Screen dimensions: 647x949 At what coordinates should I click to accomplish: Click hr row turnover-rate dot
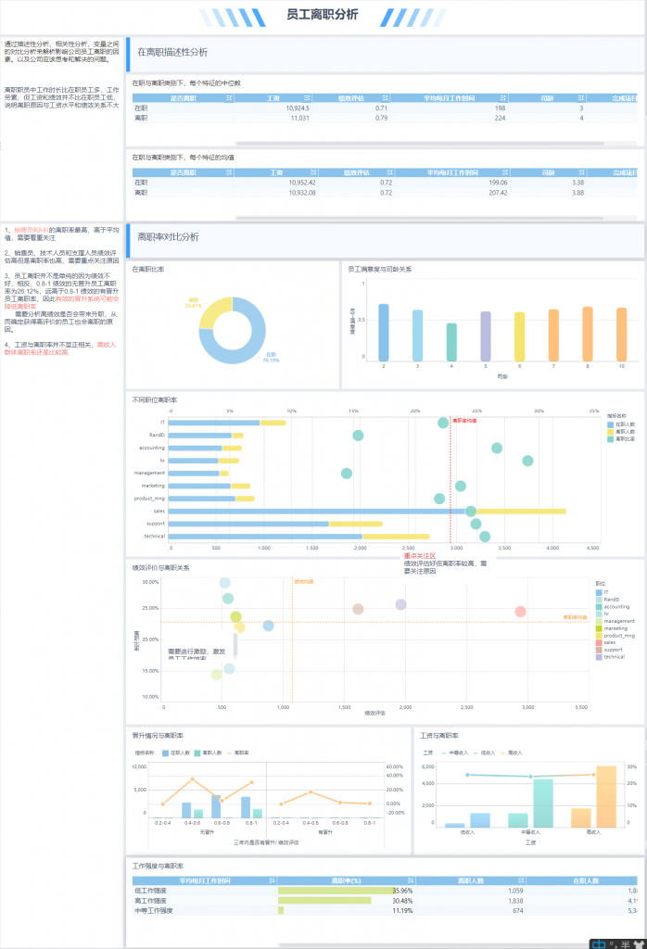tap(527, 462)
